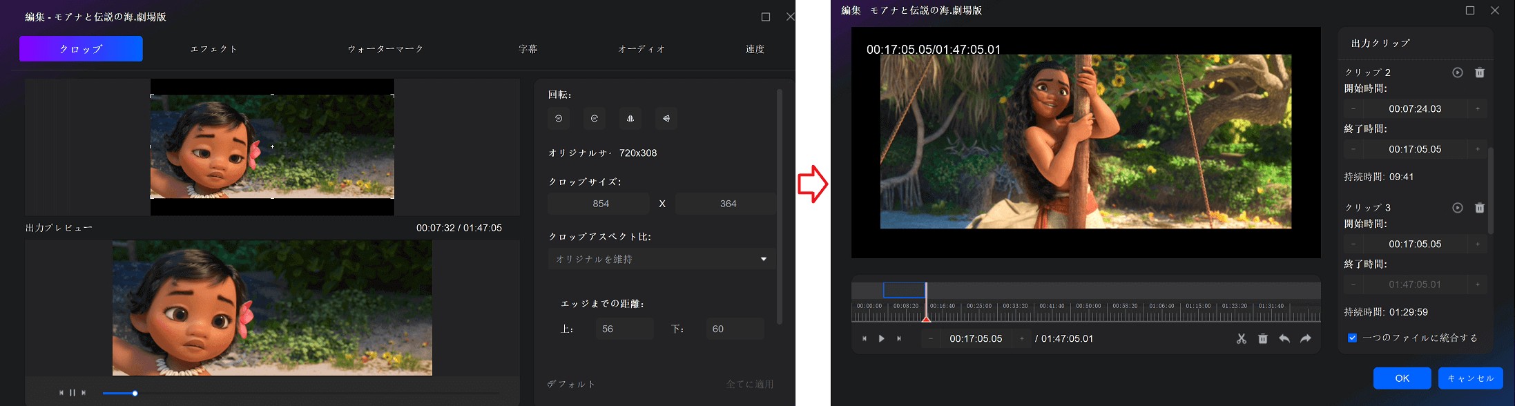Click crop width field showing 854

[x=599, y=204]
